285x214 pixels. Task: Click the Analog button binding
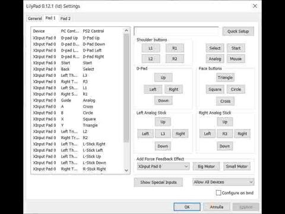pyautogui.click(x=215, y=59)
